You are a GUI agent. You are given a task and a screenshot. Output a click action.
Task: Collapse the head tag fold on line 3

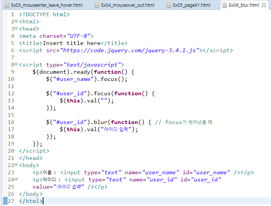[16, 28]
